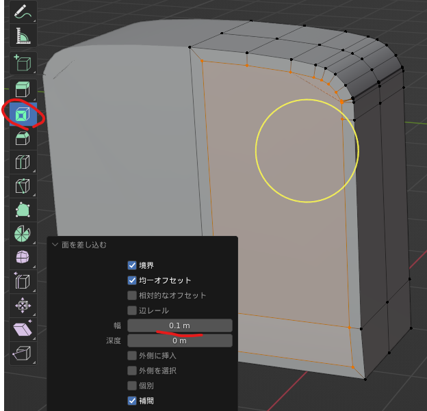The image size is (427, 411).
Task: Choose the Spin tool
Action: (x=23, y=234)
